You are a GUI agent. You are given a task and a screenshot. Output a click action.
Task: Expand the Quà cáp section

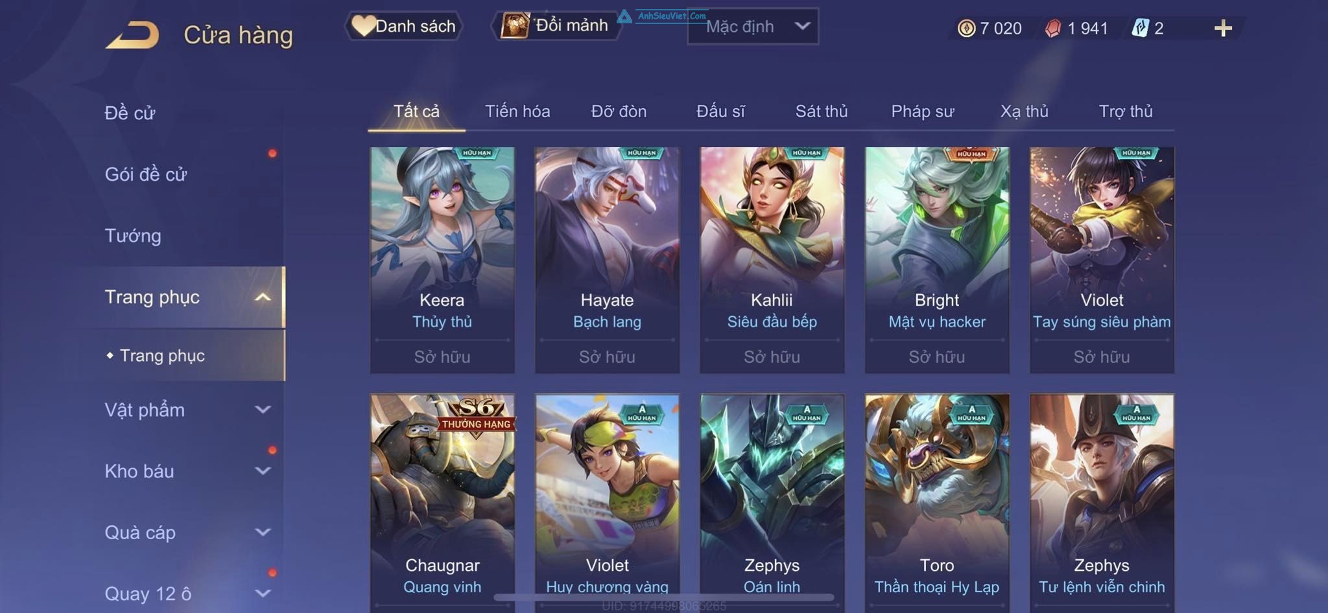pyautogui.click(x=187, y=533)
